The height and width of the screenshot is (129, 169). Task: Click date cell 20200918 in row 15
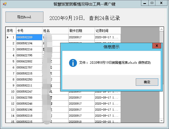tap(81, 121)
